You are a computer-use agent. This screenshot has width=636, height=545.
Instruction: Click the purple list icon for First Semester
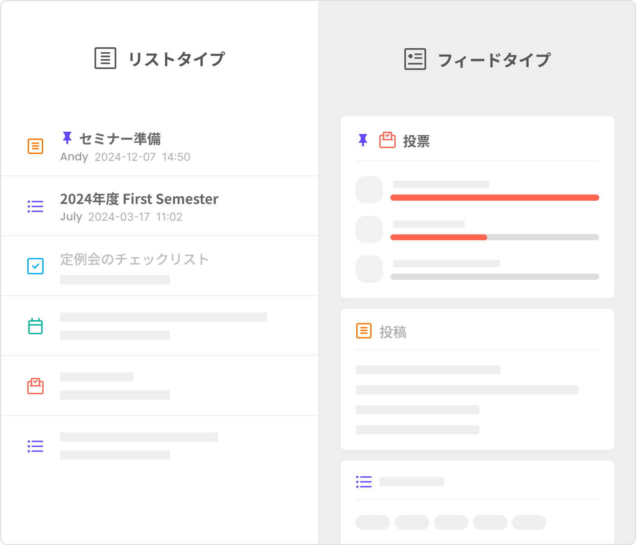tap(35, 207)
